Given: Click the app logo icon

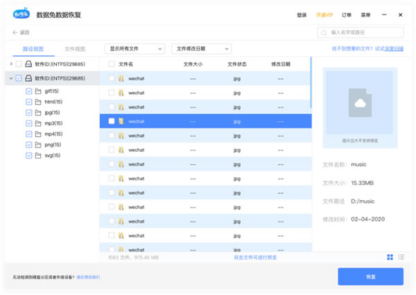Looking at the screenshot, I should click(21, 13).
